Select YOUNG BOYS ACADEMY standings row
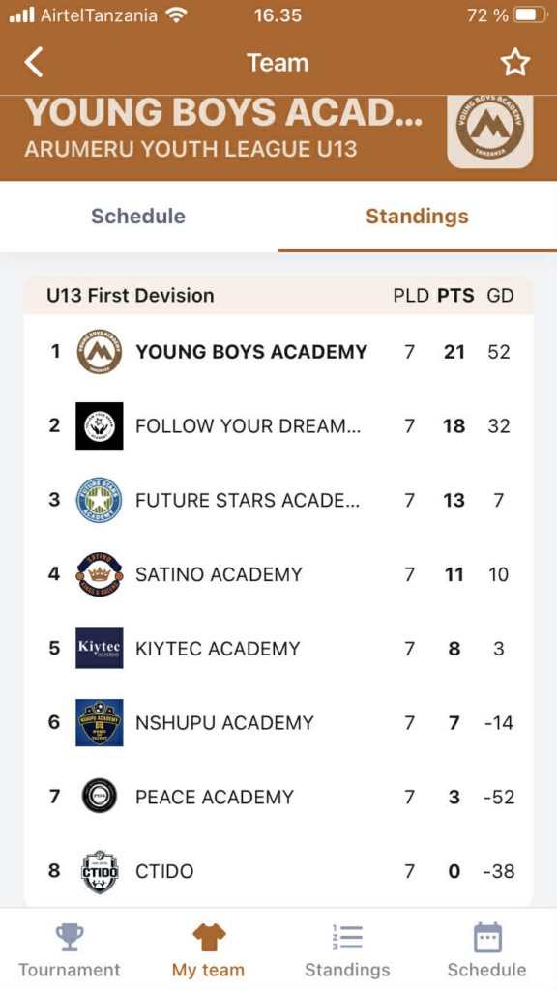The height and width of the screenshot is (990, 557). click(x=278, y=352)
